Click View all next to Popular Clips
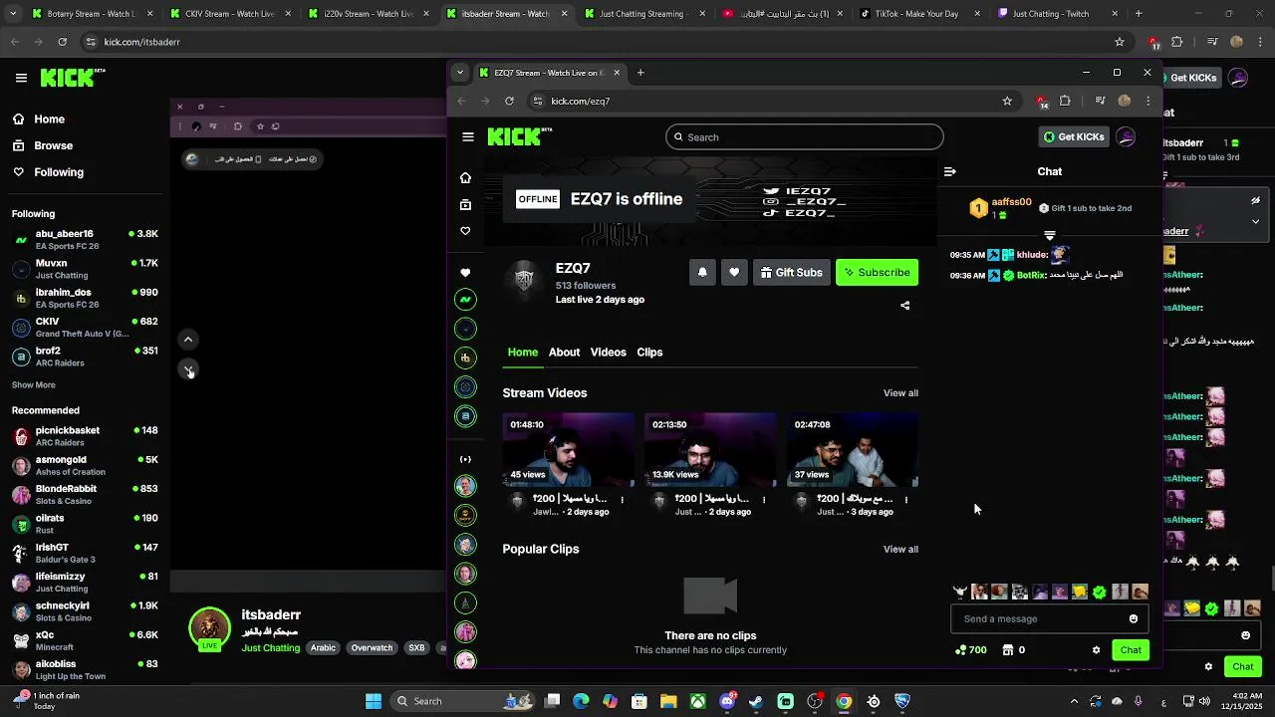Viewport: 1275px width, 717px height. point(900,550)
